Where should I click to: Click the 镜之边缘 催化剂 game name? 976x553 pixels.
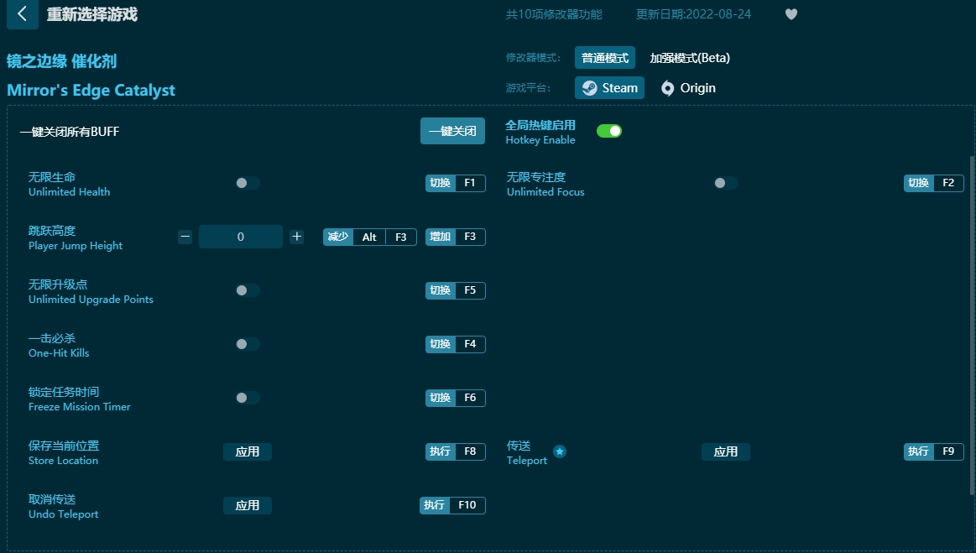(61, 61)
